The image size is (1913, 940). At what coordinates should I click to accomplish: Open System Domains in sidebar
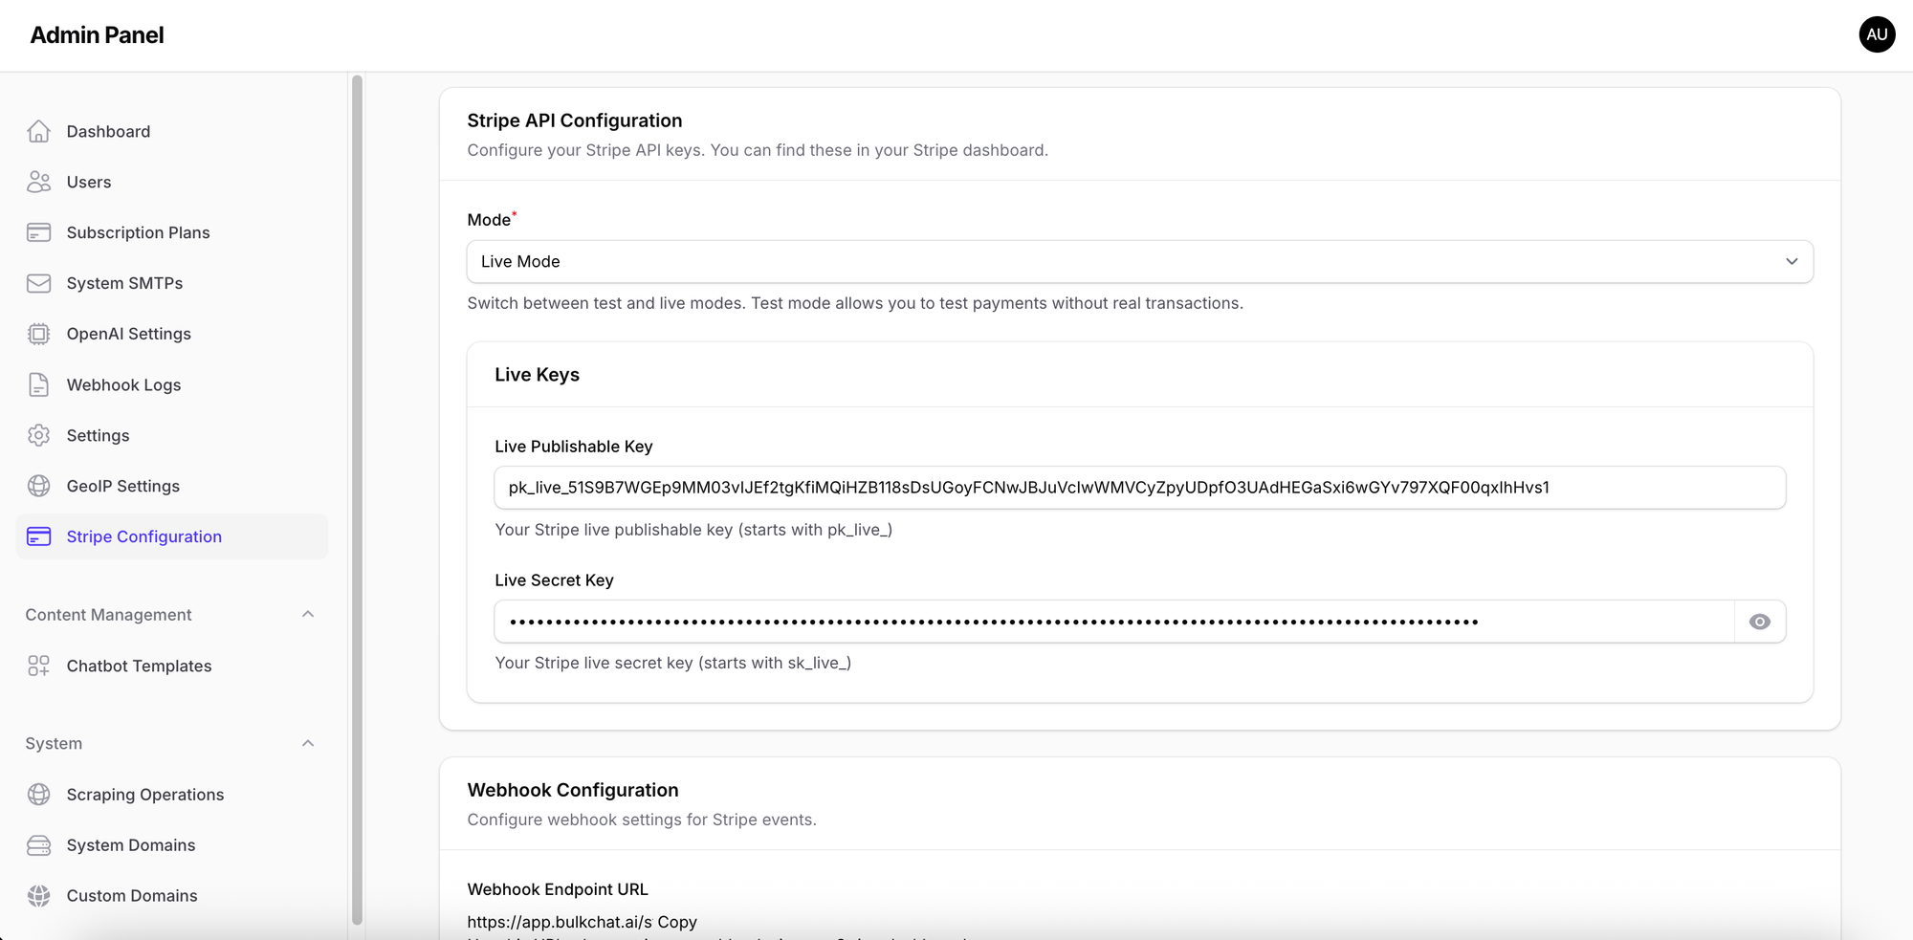point(131,845)
